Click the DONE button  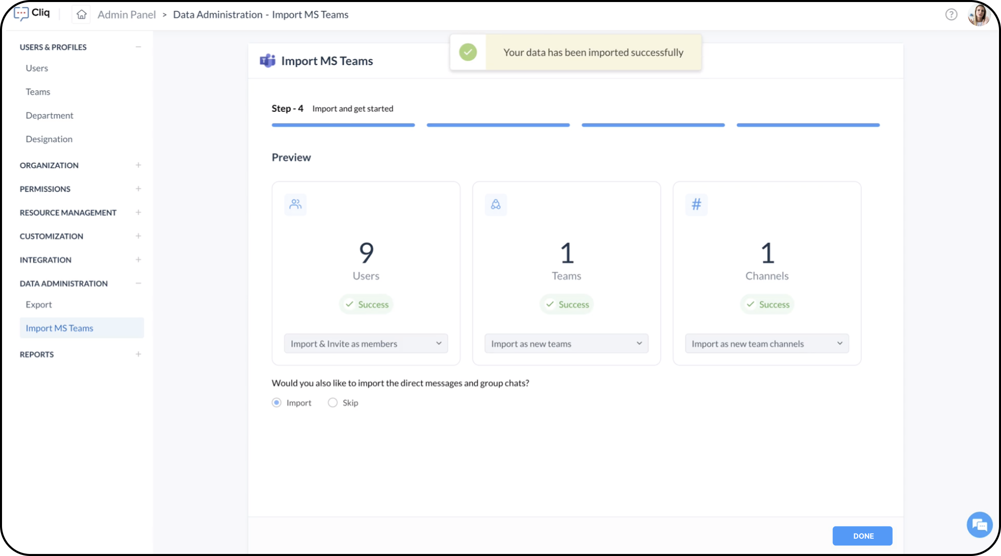862,536
